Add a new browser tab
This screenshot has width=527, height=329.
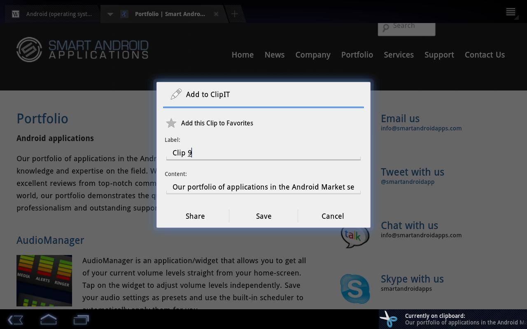click(x=235, y=14)
